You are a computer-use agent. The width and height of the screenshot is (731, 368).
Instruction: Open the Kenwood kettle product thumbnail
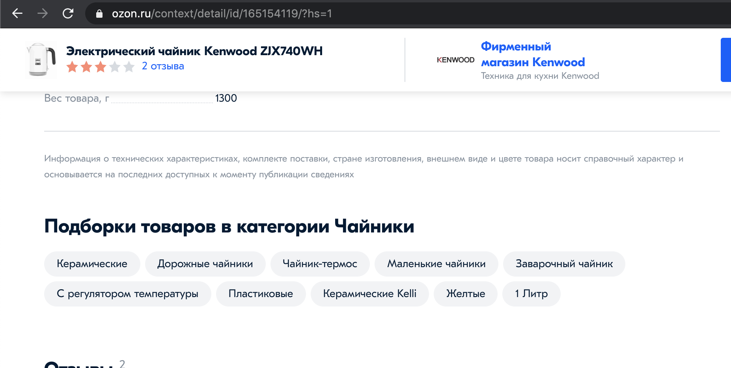coord(41,60)
